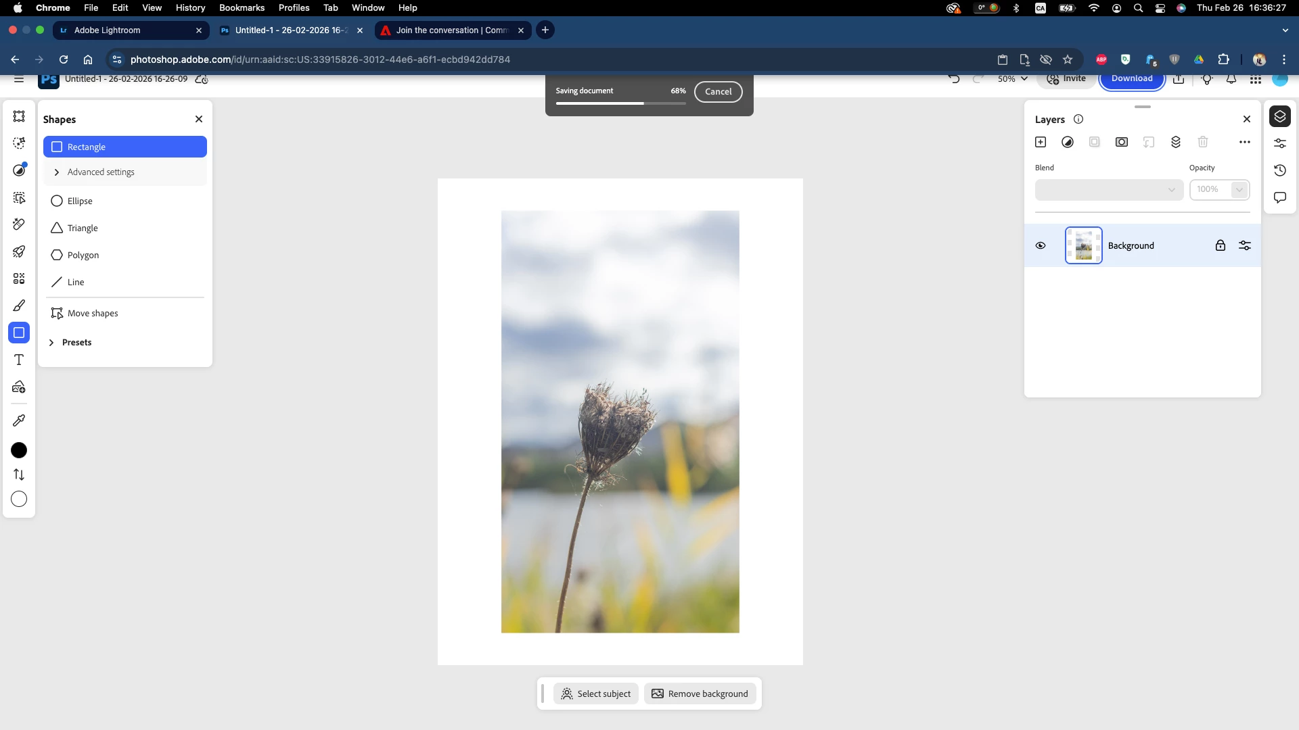Click the add new layer icon
This screenshot has height=730, width=1299.
tap(1041, 142)
